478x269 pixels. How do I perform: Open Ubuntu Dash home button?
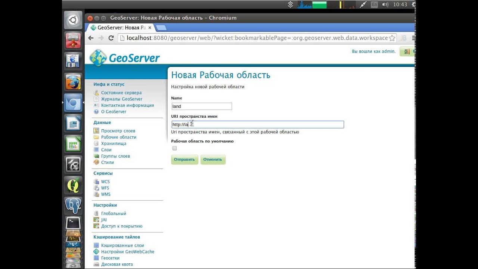pos(73,20)
